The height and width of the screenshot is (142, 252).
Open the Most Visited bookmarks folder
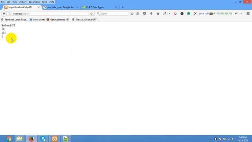click(38, 20)
